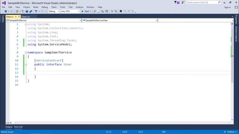Save the current file with Save icon
Viewport: 239px width, 134px height.
27,12
